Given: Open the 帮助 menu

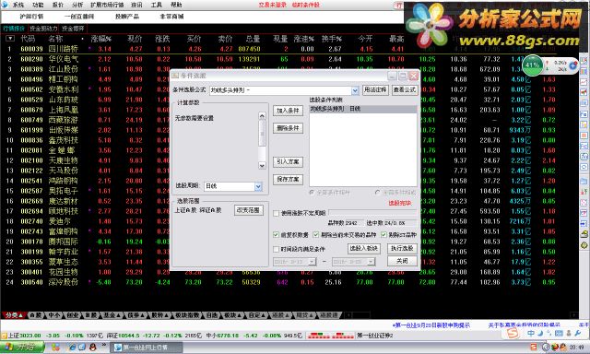Looking at the screenshot, I should [176, 5].
